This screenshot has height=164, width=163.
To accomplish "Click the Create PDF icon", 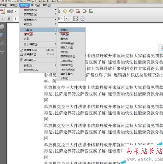I will tap(3, 11).
